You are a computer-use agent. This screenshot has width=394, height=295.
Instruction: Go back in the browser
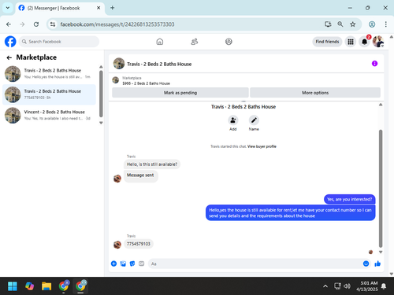click(9, 24)
